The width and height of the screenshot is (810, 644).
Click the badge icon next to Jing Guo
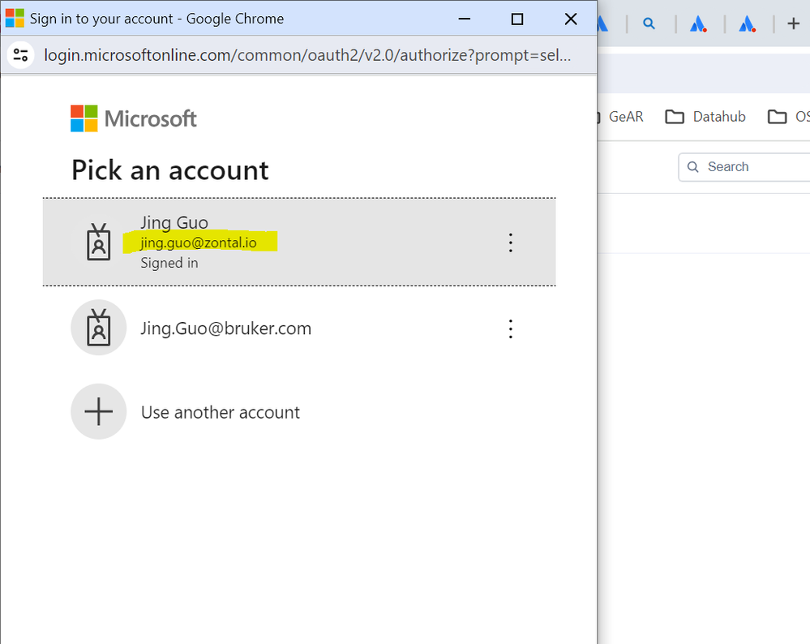click(x=99, y=242)
